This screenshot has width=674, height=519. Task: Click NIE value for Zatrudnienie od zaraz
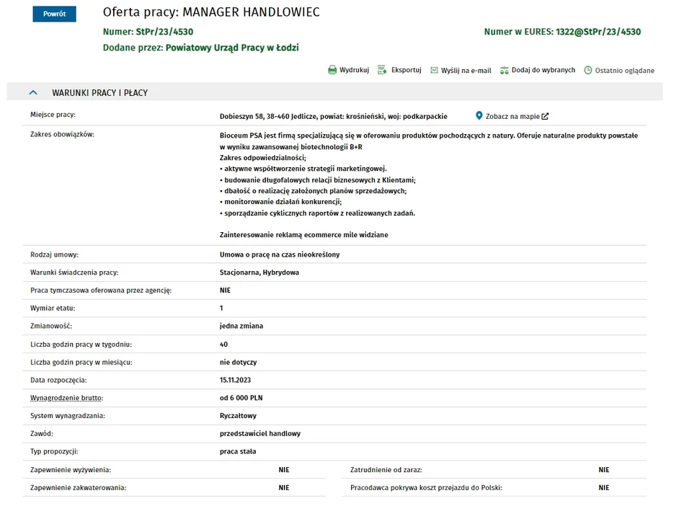click(x=603, y=469)
